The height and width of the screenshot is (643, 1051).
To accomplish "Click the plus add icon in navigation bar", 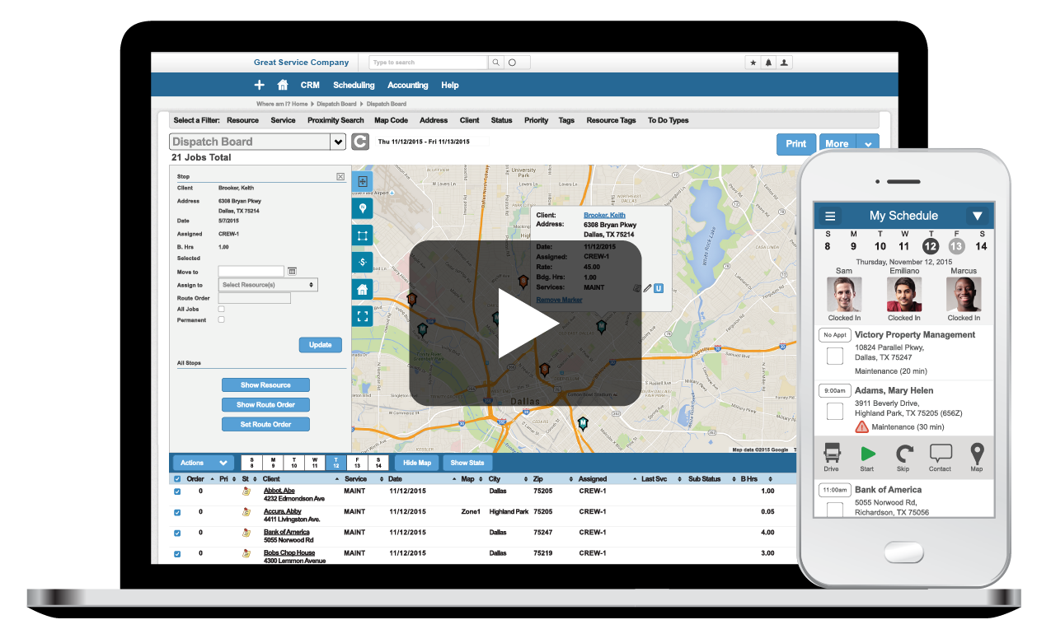I will pyautogui.click(x=259, y=85).
